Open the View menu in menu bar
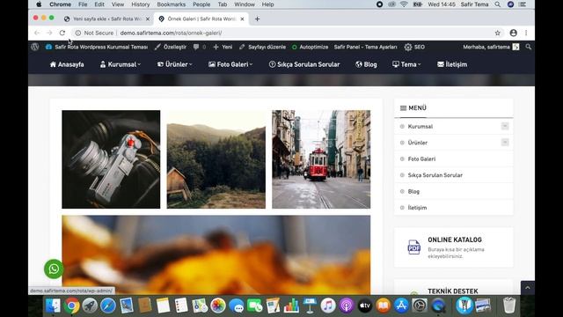Screen dimensions: 563x317 point(117,4)
